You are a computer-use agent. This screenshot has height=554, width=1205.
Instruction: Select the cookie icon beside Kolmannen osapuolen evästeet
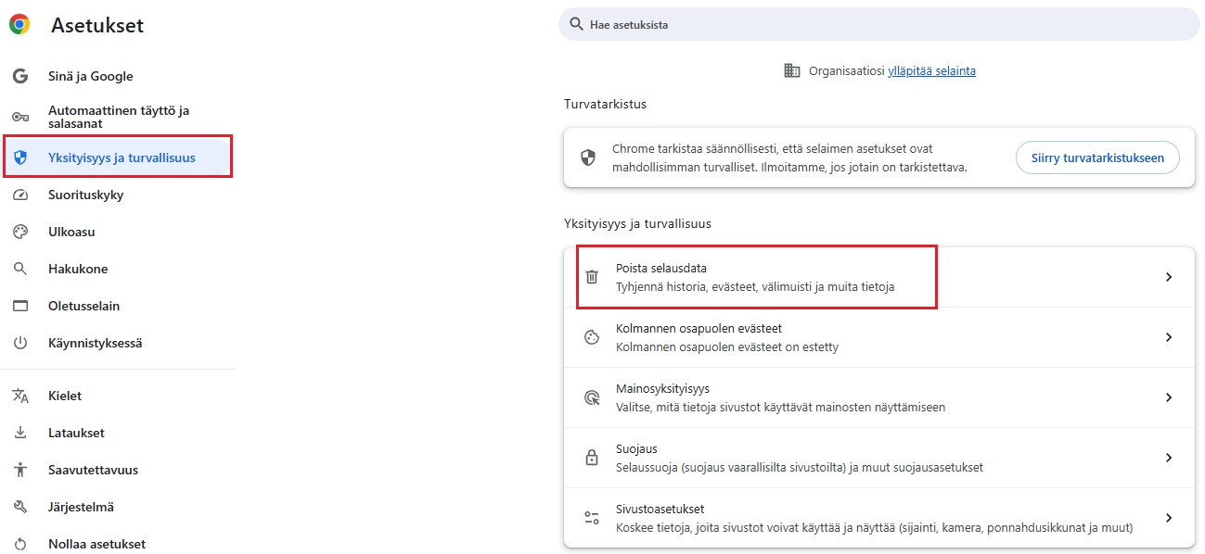592,337
